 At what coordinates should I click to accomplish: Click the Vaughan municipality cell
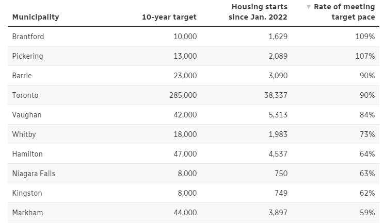[27, 115]
